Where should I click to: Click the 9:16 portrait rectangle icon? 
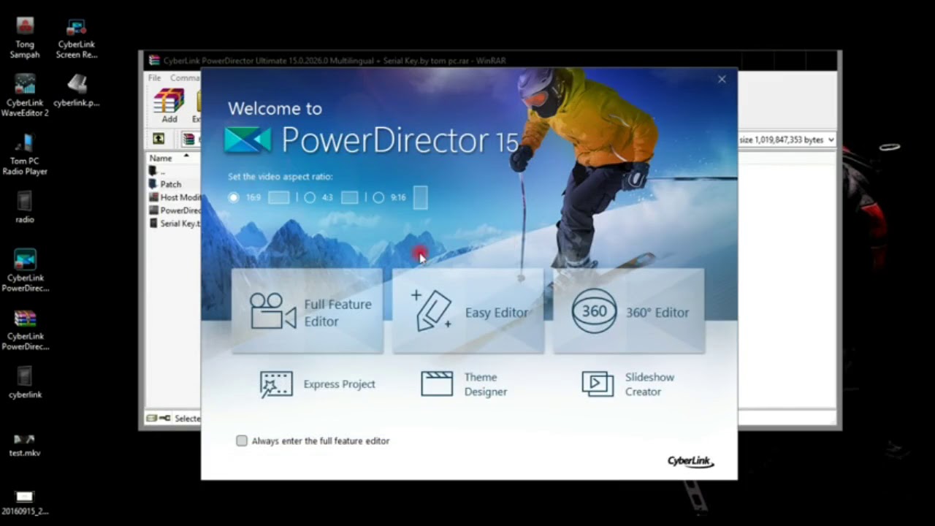[420, 197]
